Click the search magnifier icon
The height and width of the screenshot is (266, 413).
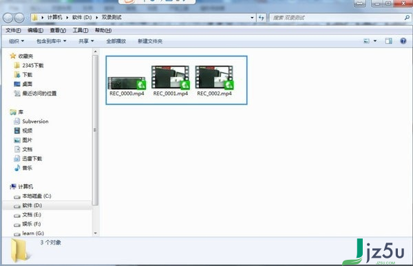tap(407, 18)
